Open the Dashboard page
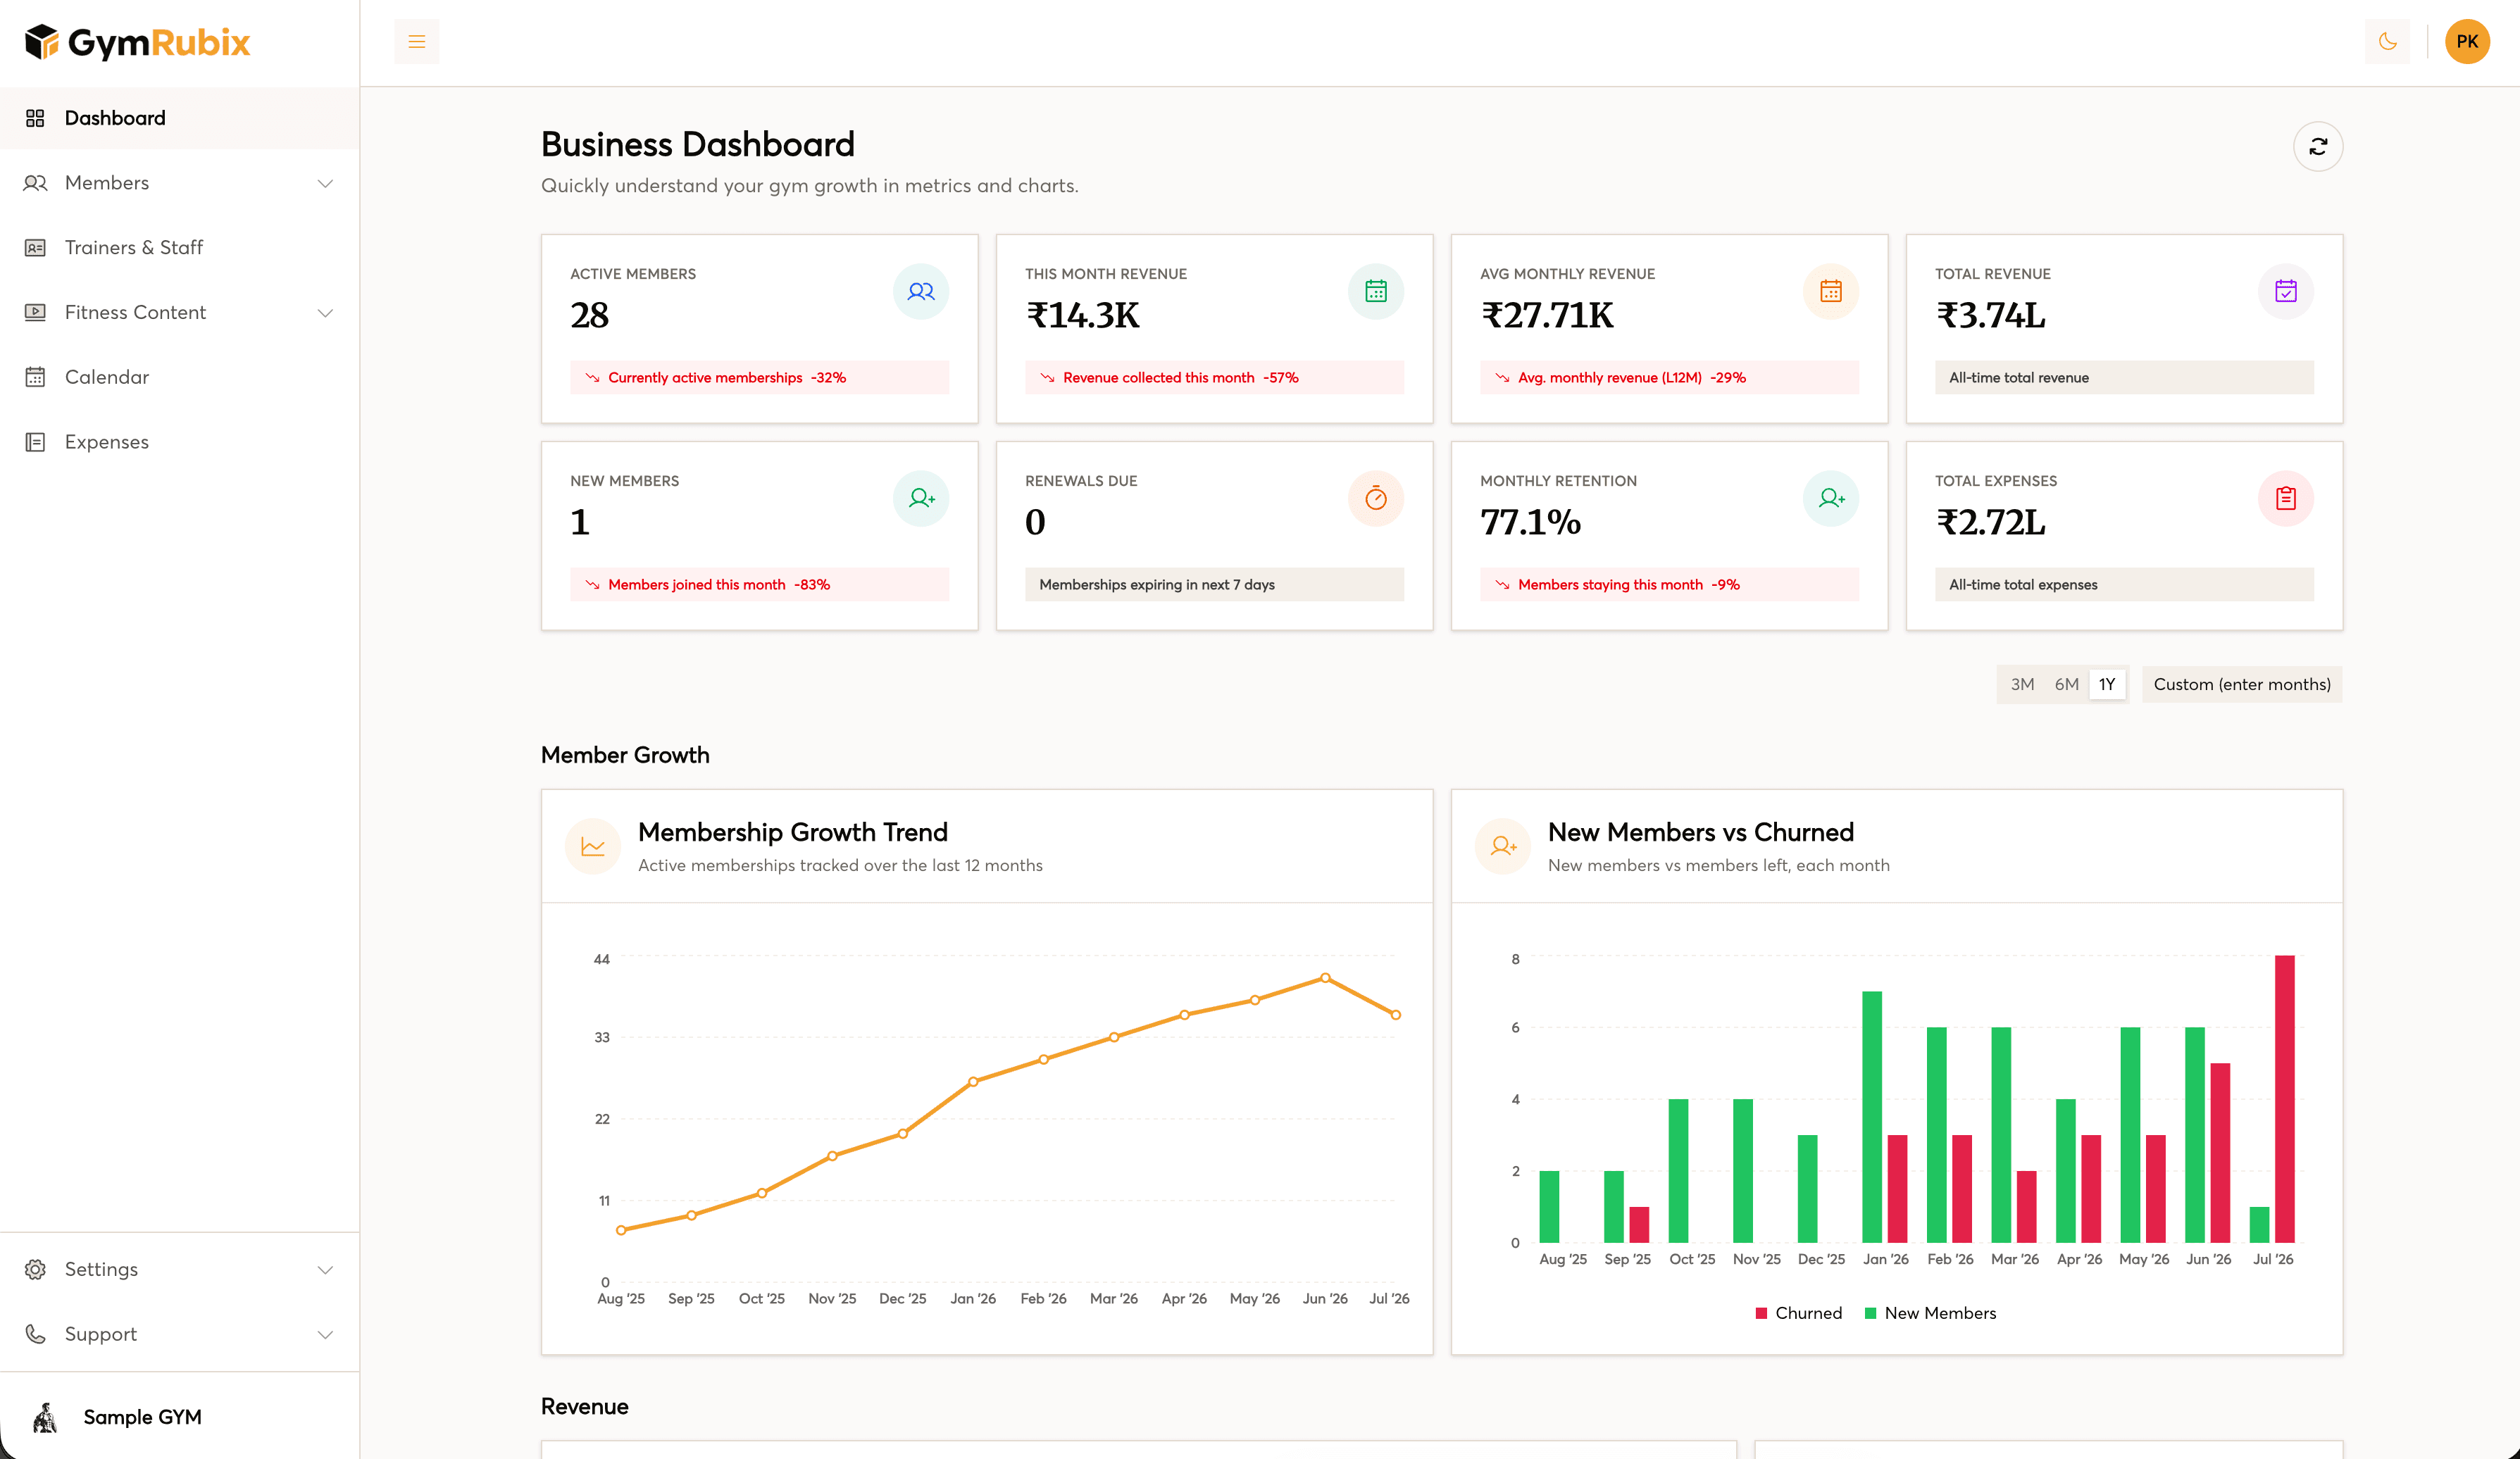2520x1459 pixels. click(180, 118)
